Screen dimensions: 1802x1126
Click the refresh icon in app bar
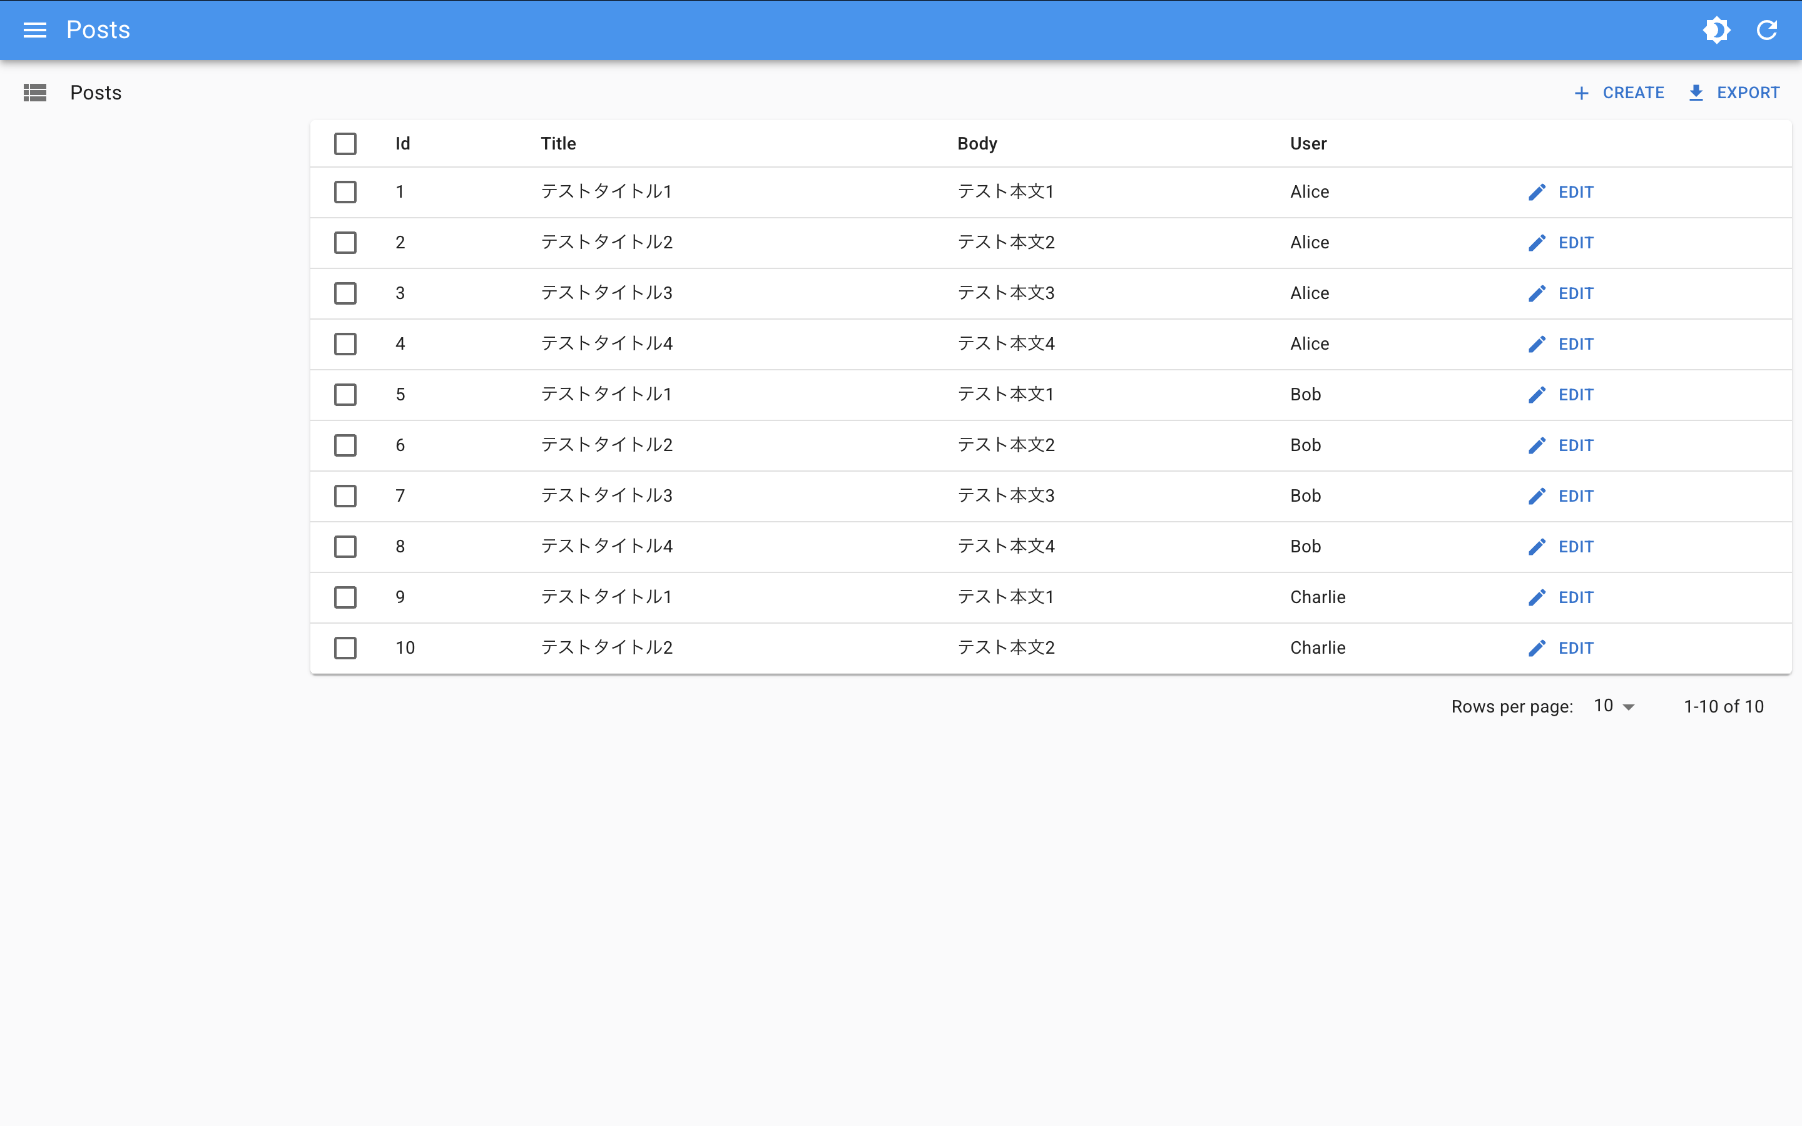pyautogui.click(x=1766, y=30)
